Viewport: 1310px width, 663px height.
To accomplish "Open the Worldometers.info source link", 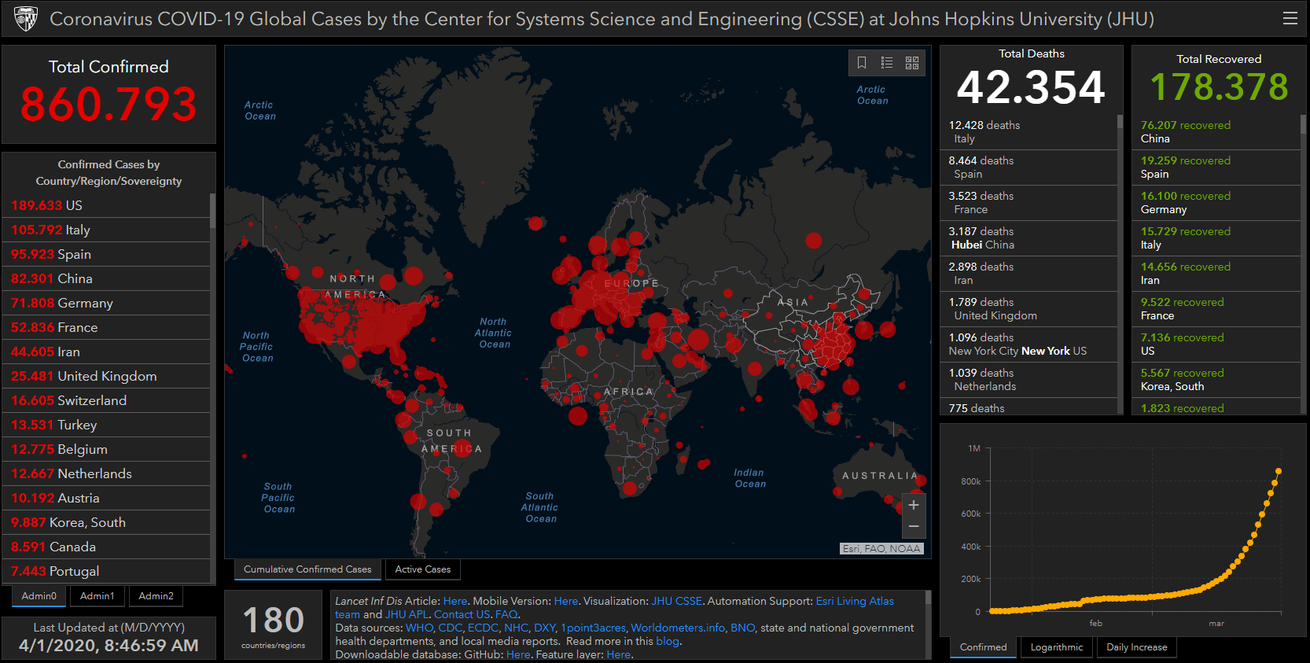I will pos(678,628).
